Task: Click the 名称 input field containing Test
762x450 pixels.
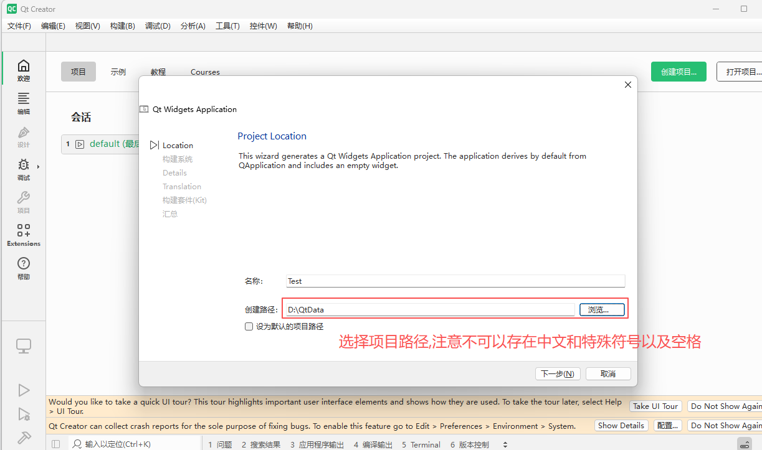Action: 455,281
